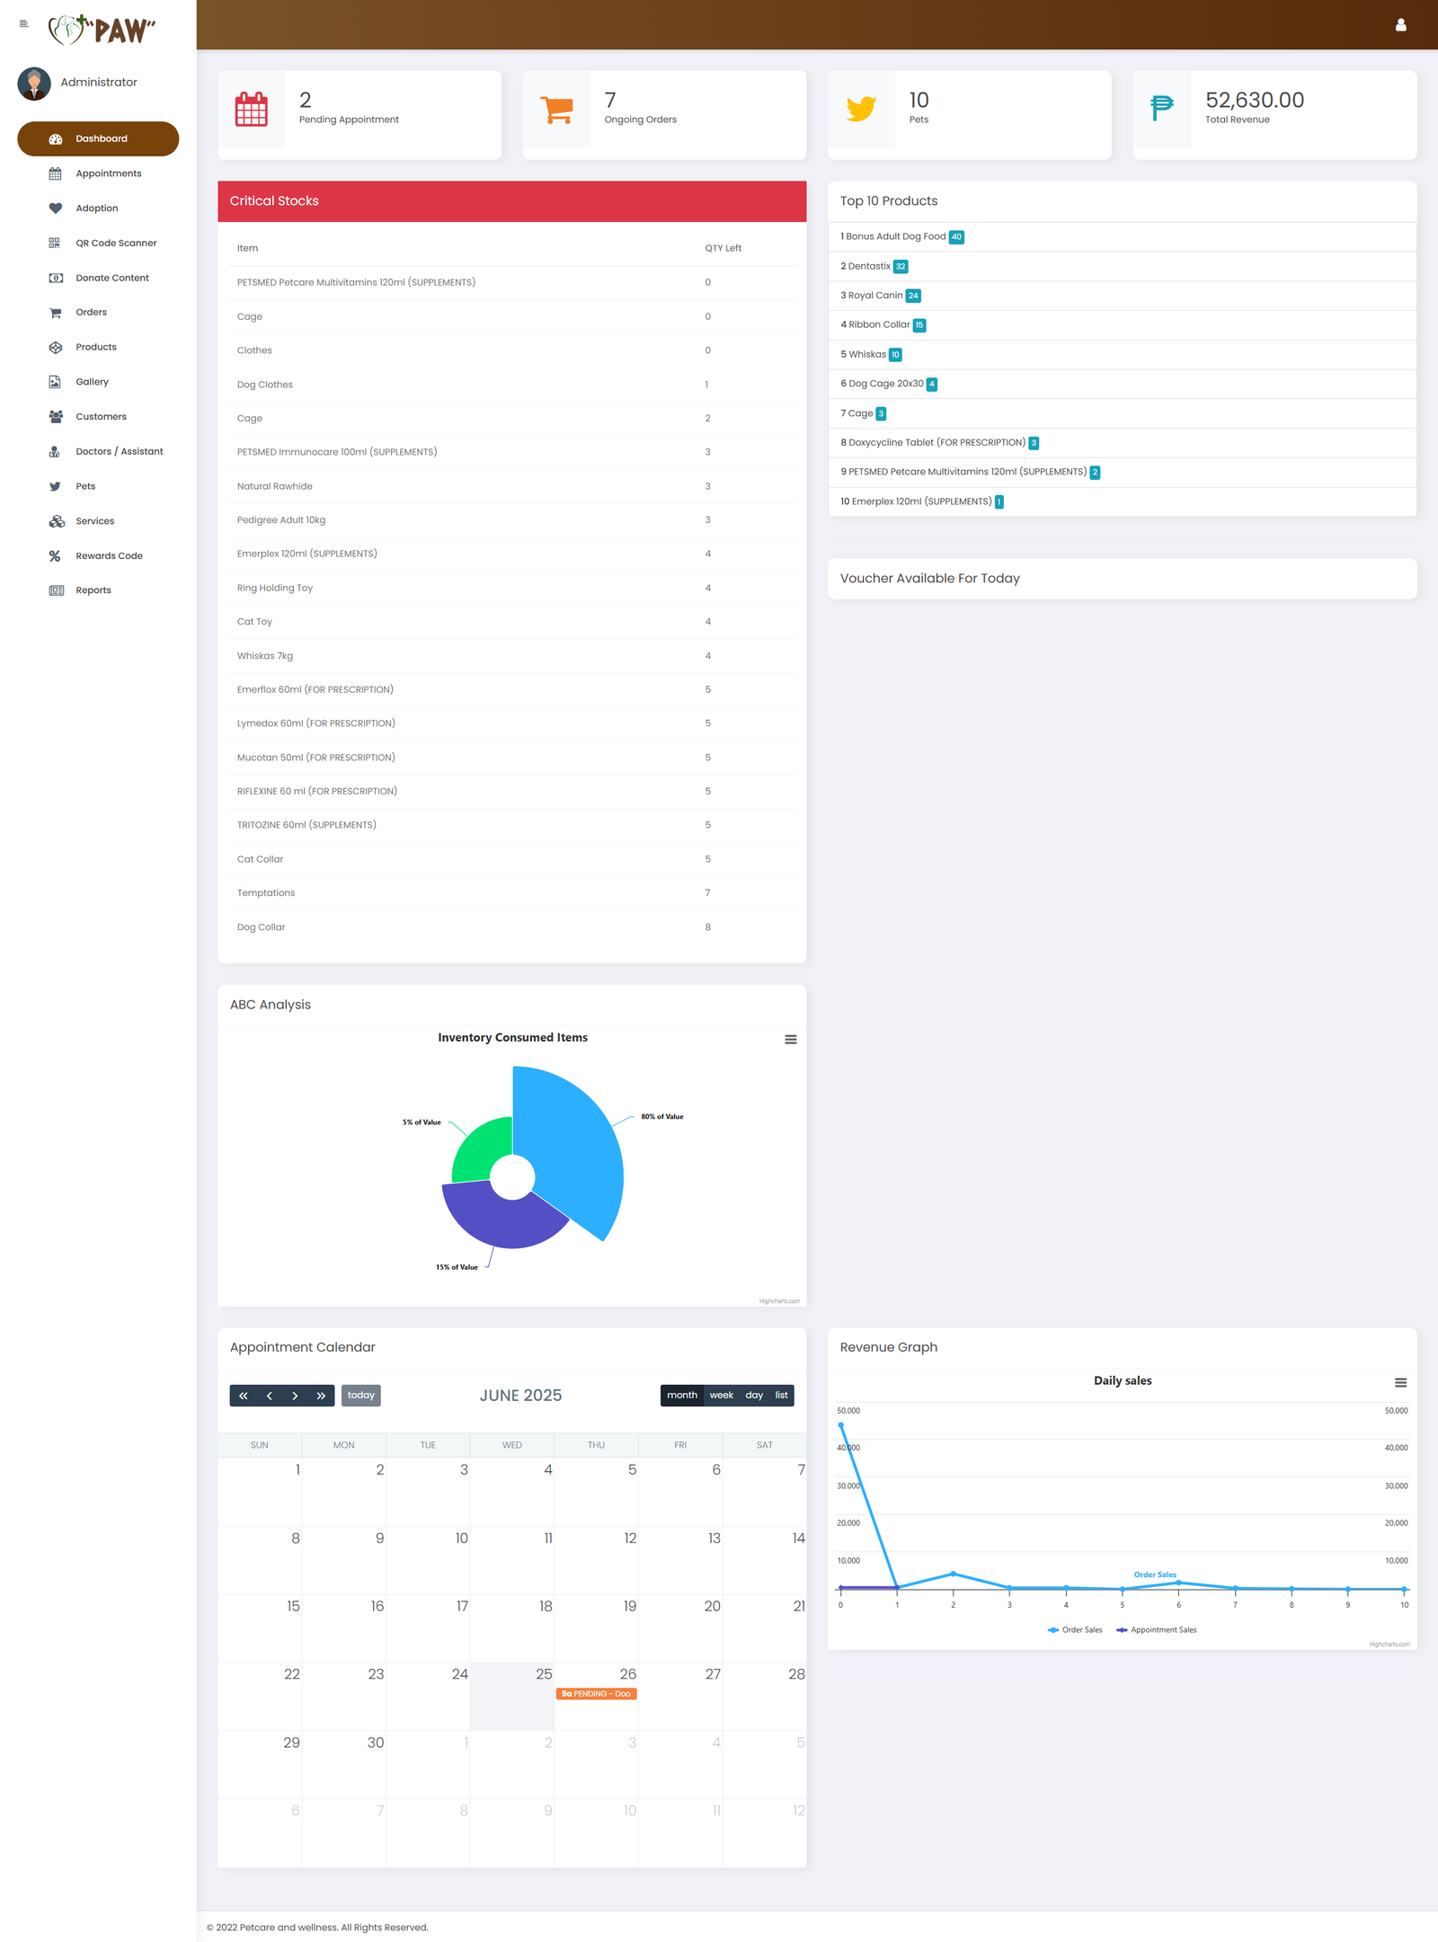Go to next month in calendar

coord(295,1396)
